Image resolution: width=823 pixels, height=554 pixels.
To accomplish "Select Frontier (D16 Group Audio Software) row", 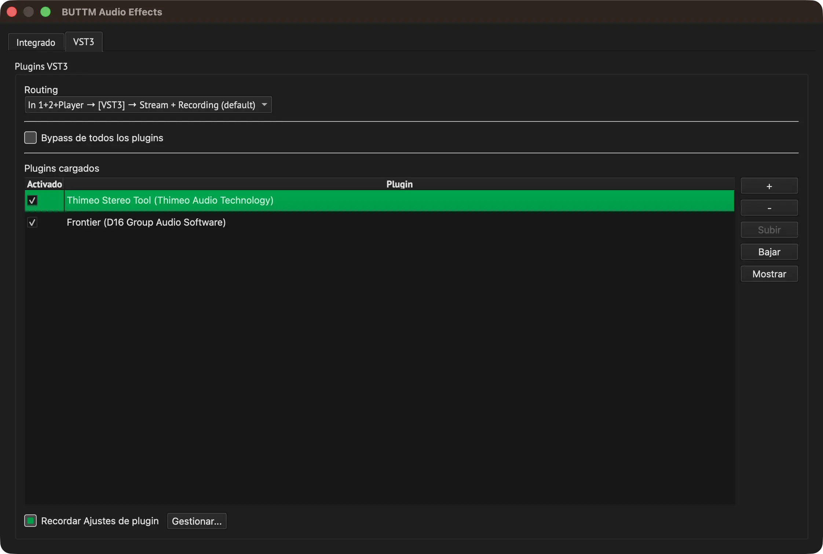I will (x=380, y=222).
